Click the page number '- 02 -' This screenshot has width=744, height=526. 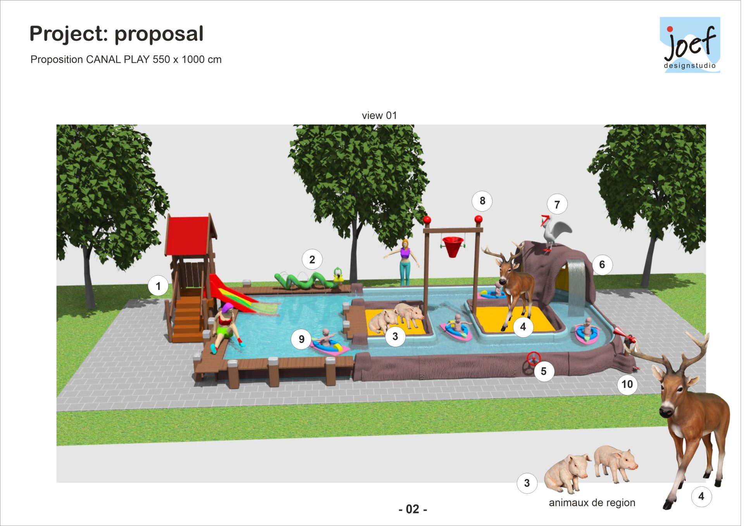412,509
